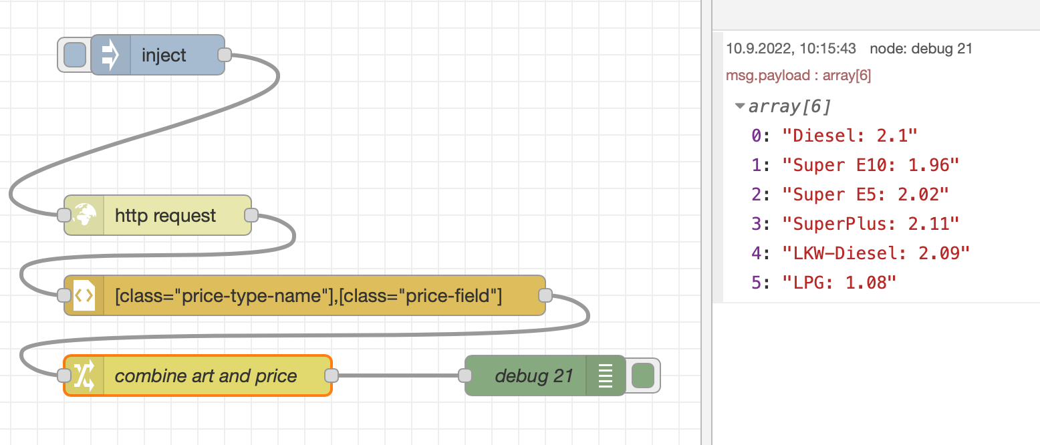Select the inject node arrow icon

pos(110,55)
